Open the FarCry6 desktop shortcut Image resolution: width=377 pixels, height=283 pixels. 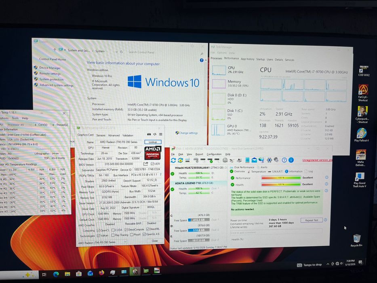tap(363, 93)
